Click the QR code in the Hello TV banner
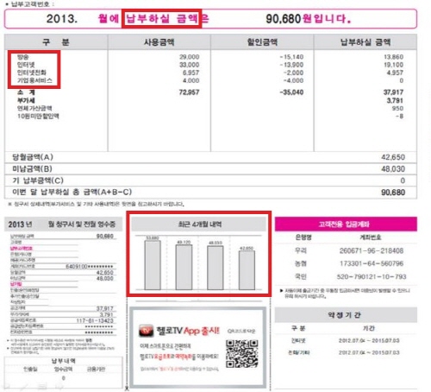Image resolution: width=431 pixels, height=392 pixels. (x=241, y=354)
